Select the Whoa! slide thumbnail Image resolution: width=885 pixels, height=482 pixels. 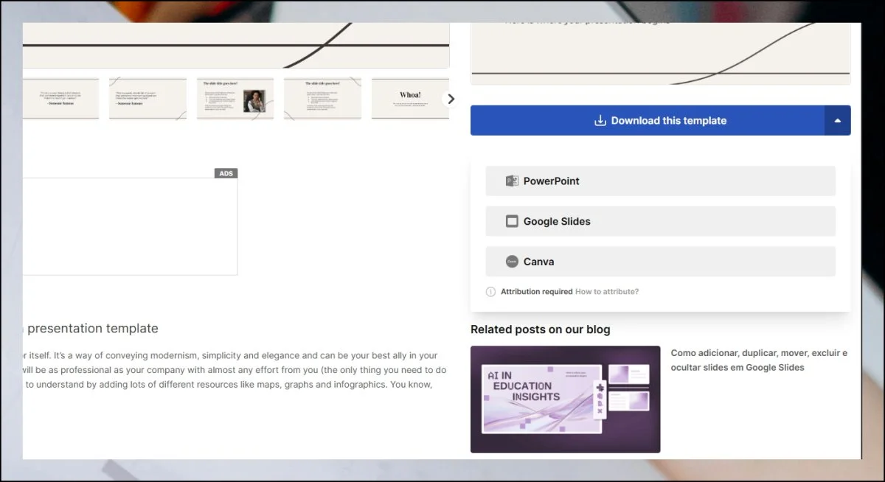pos(410,98)
